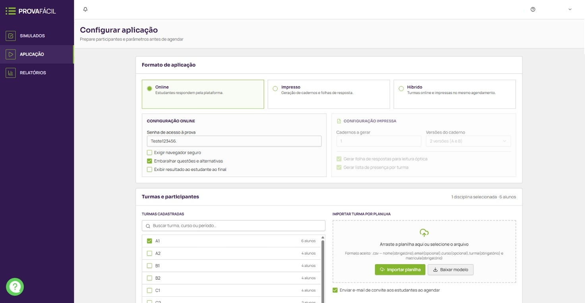Click the Cadernos a gerar field
585x303 pixels.
pyautogui.click(x=378, y=141)
